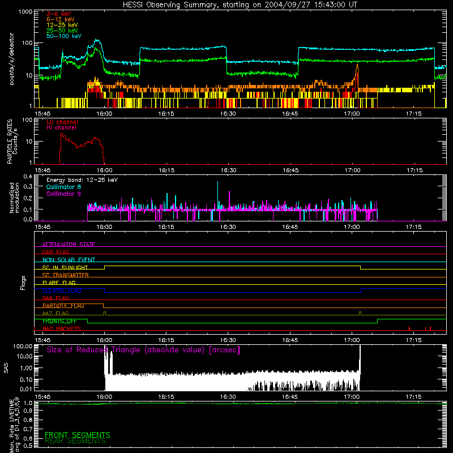Click the '0.4' tick on modulation axis
The width and height of the screenshot is (453, 453).
(28, 177)
